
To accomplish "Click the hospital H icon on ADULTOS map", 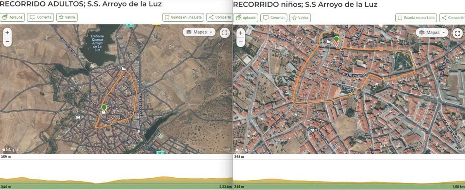I will 79,117.
